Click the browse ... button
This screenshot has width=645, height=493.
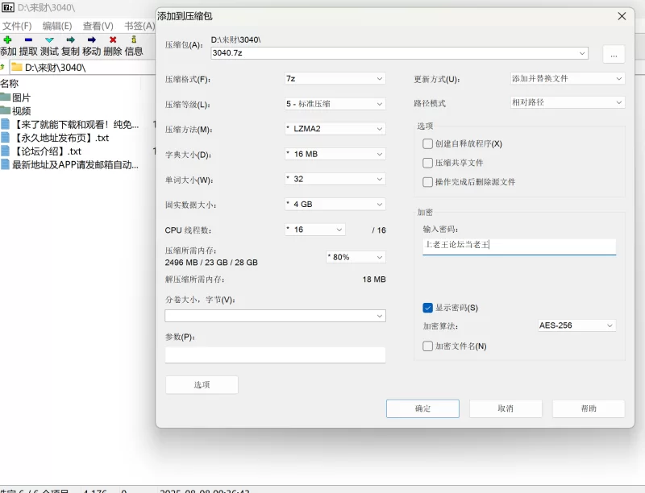click(614, 54)
